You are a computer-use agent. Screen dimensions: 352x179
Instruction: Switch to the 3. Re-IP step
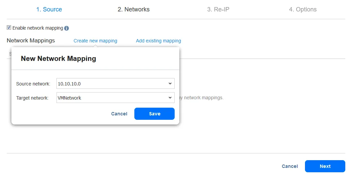coord(218,9)
